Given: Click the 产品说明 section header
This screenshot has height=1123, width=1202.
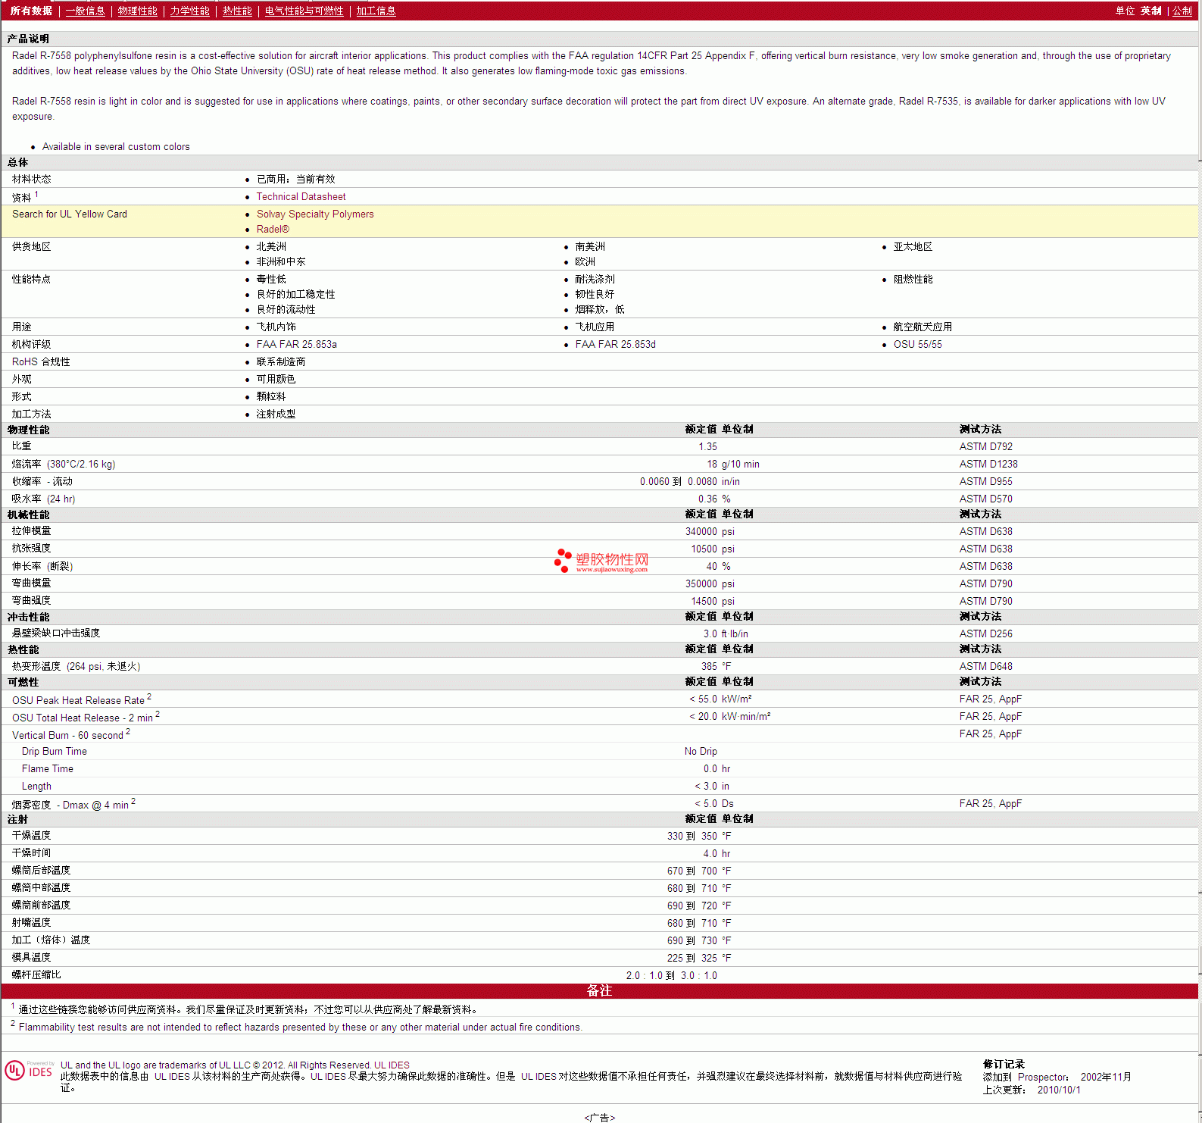Looking at the screenshot, I should [x=28, y=39].
